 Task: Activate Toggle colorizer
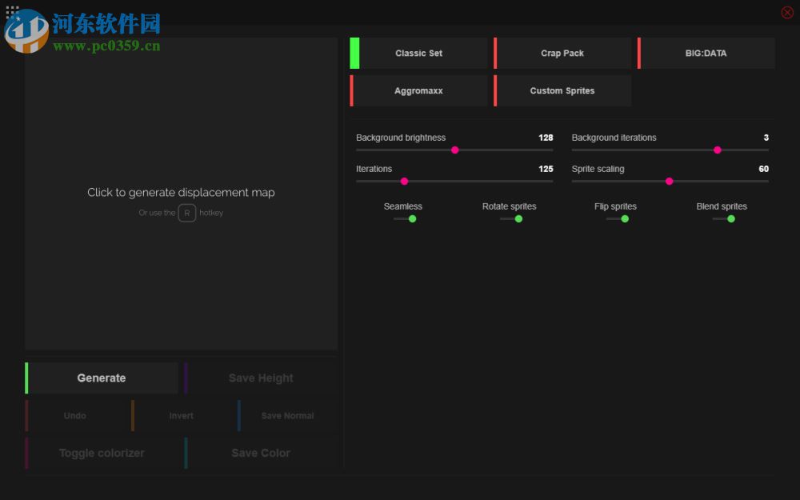tap(101, 453)
